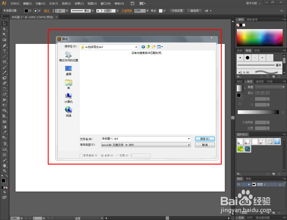
Task: Click the orange Opacity label link
Action: (x=127, y=11)
